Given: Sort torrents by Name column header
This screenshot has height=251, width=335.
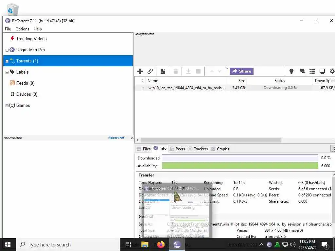Looking at the screenshot, I should [x=153, y=81].
